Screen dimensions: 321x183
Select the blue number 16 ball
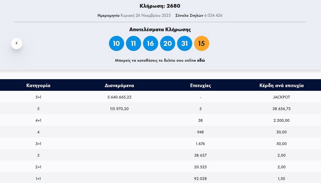click(150, 44)
